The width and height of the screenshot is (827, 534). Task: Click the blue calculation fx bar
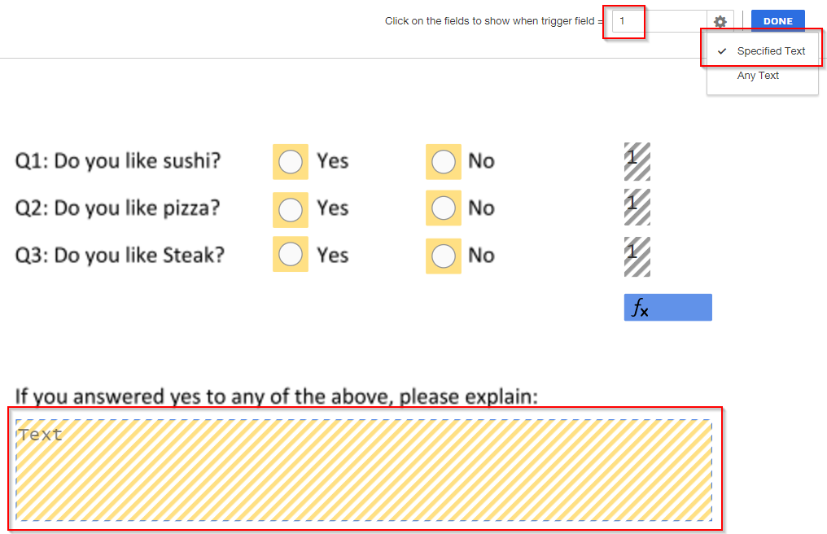667,307
